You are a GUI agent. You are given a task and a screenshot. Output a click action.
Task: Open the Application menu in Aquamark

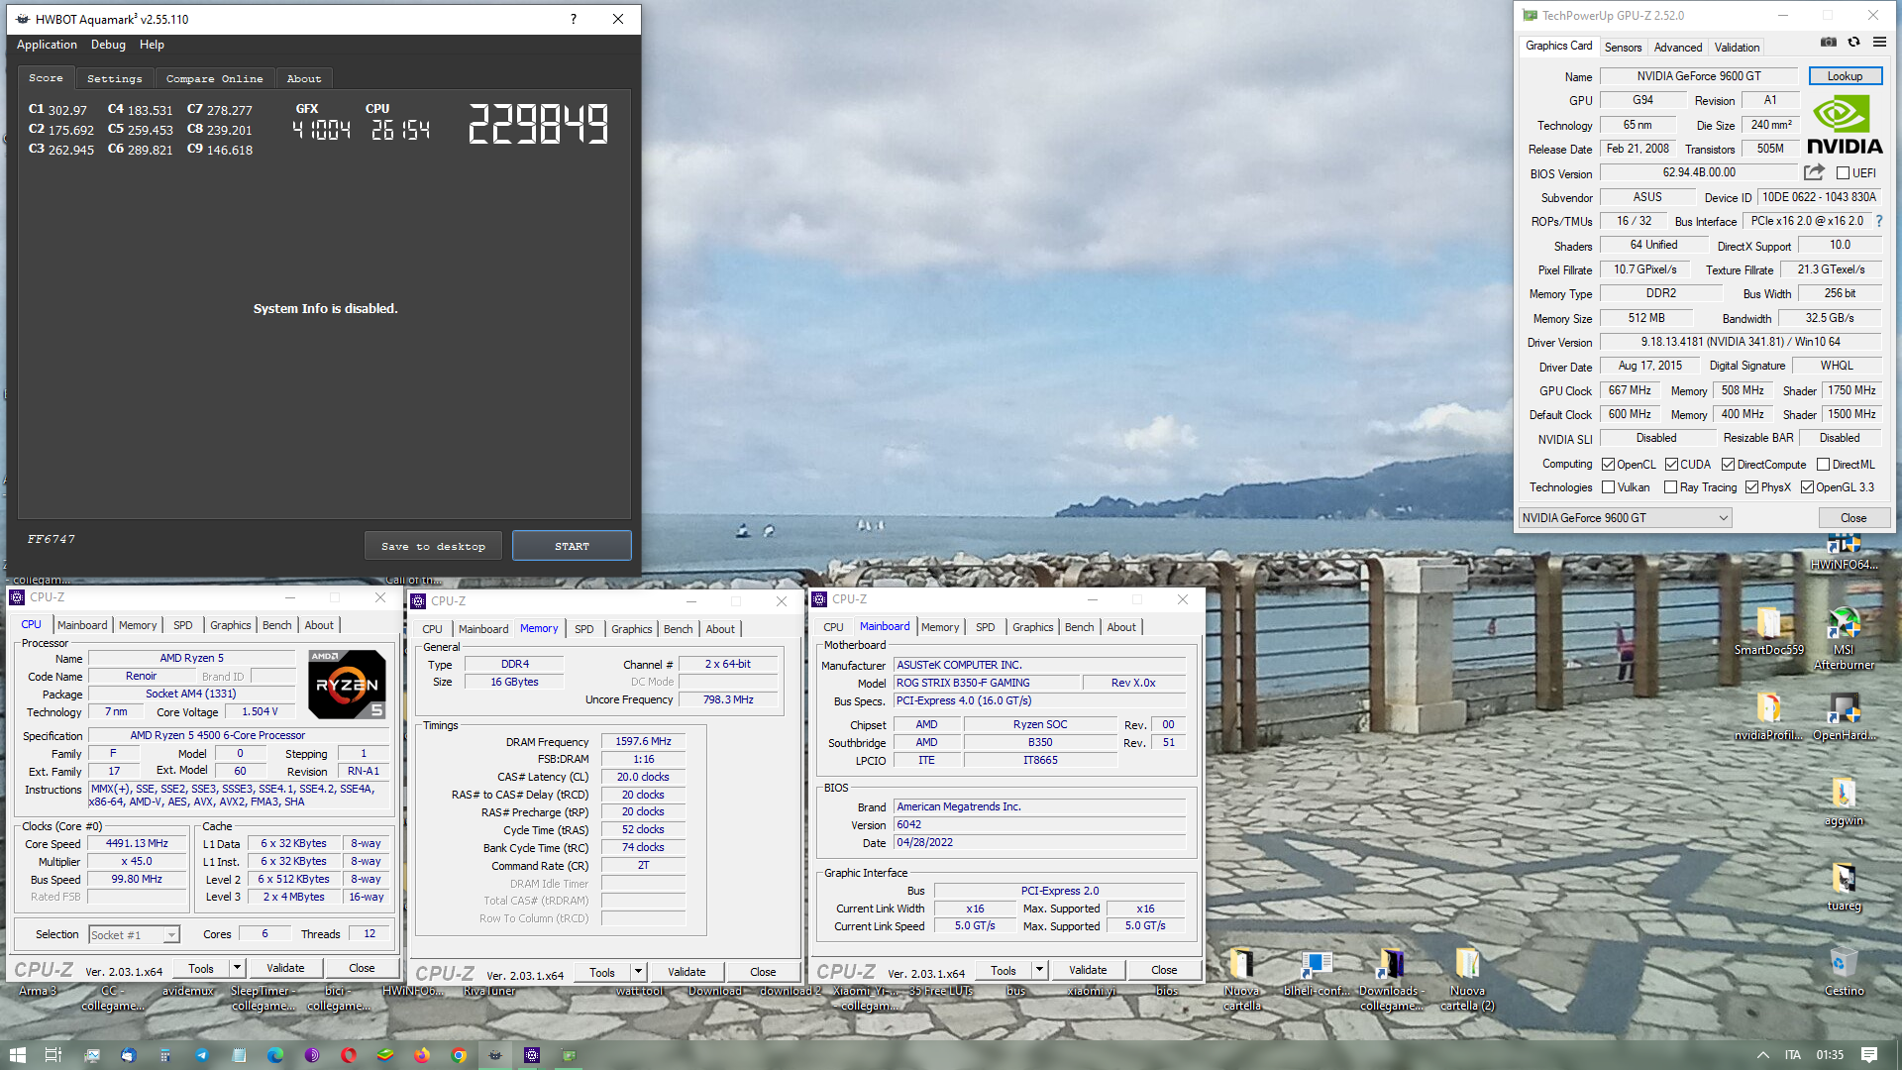coord(47,45)
